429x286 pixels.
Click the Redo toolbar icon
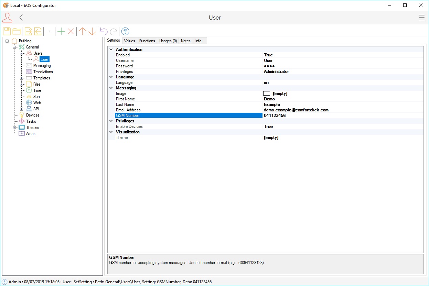point(114,31)
